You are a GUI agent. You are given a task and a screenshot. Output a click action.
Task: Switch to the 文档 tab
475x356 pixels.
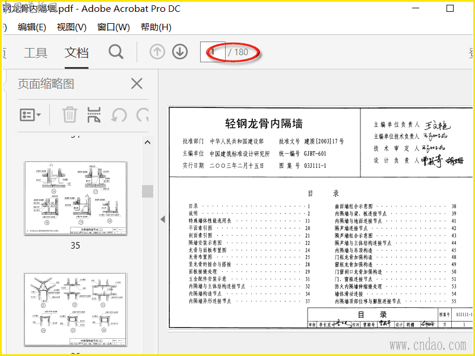[77, 53]
